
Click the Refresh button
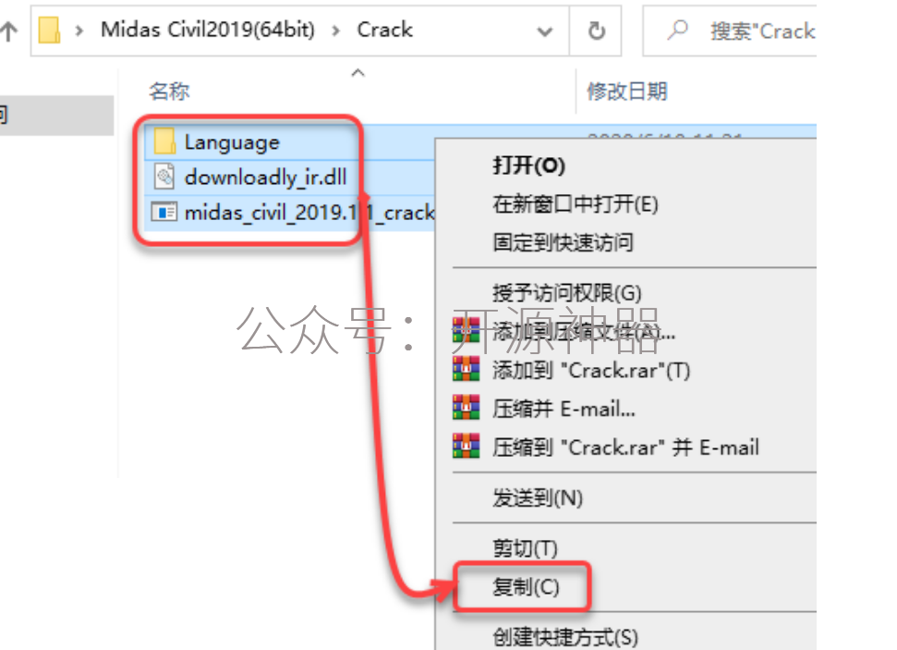596,31
